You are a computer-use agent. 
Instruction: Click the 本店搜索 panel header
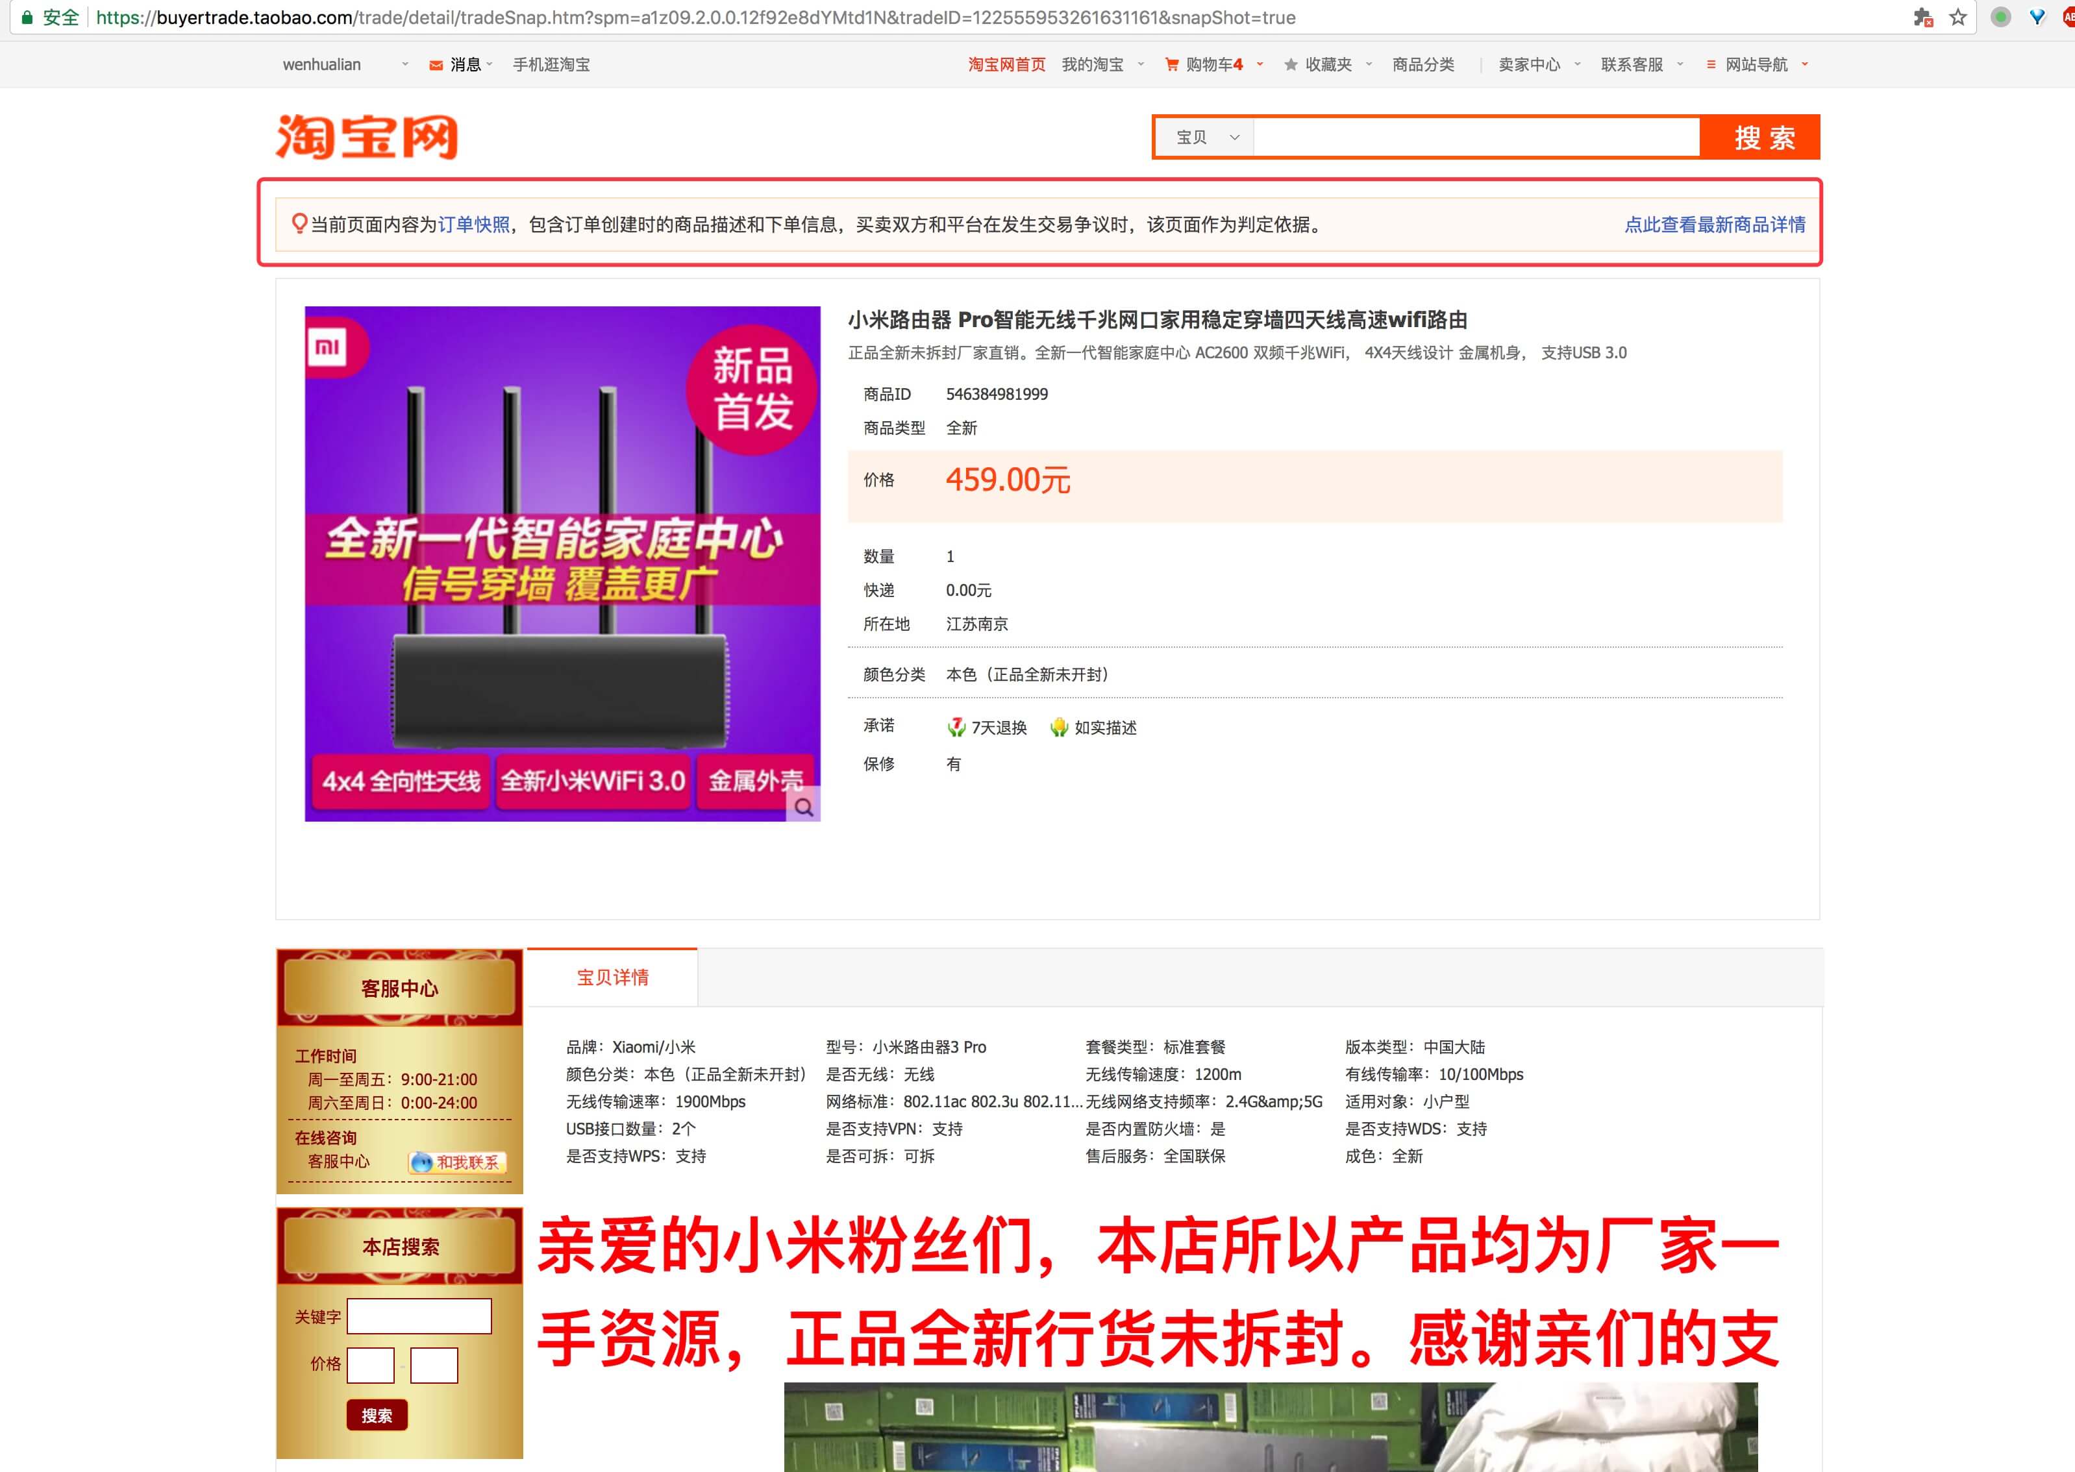(x=400, y=1247)
